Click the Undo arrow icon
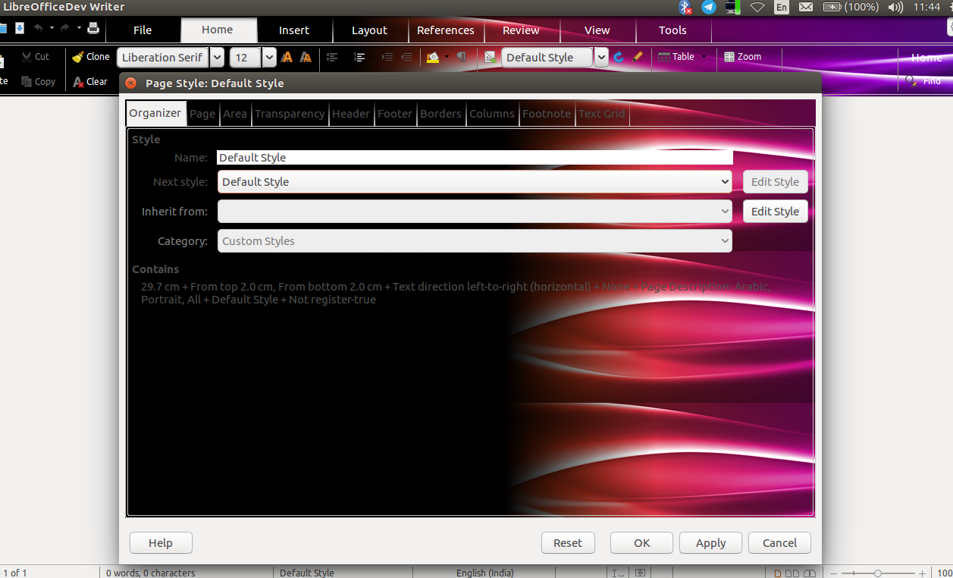 38,28
